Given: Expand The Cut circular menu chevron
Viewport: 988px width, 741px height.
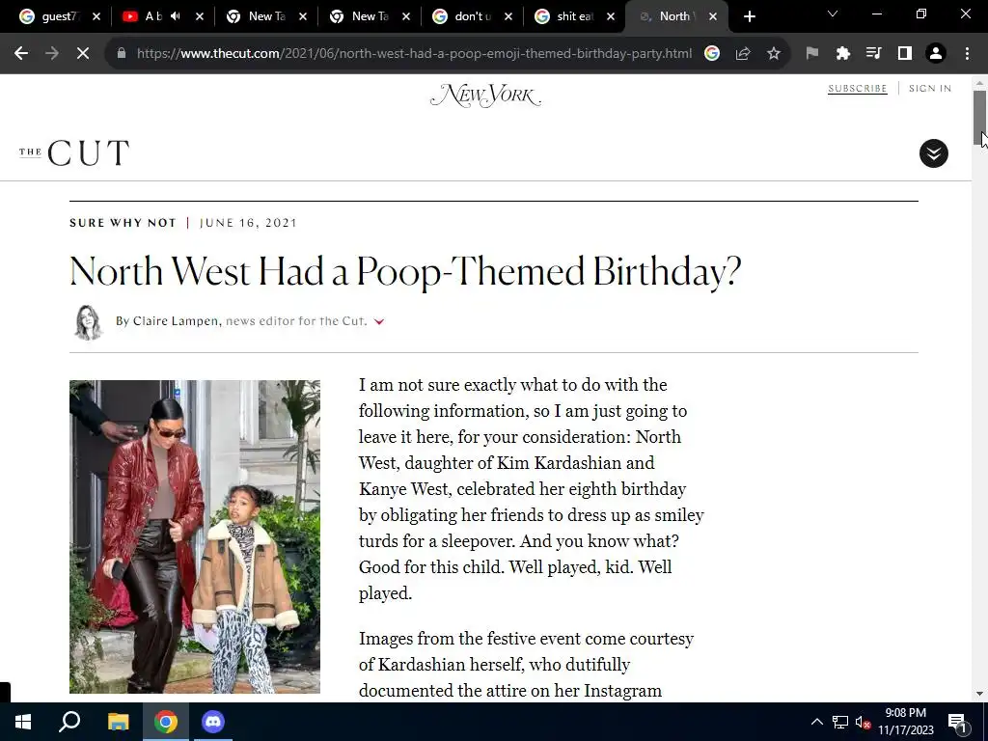Looking at the screenshot, I should 933,153.
